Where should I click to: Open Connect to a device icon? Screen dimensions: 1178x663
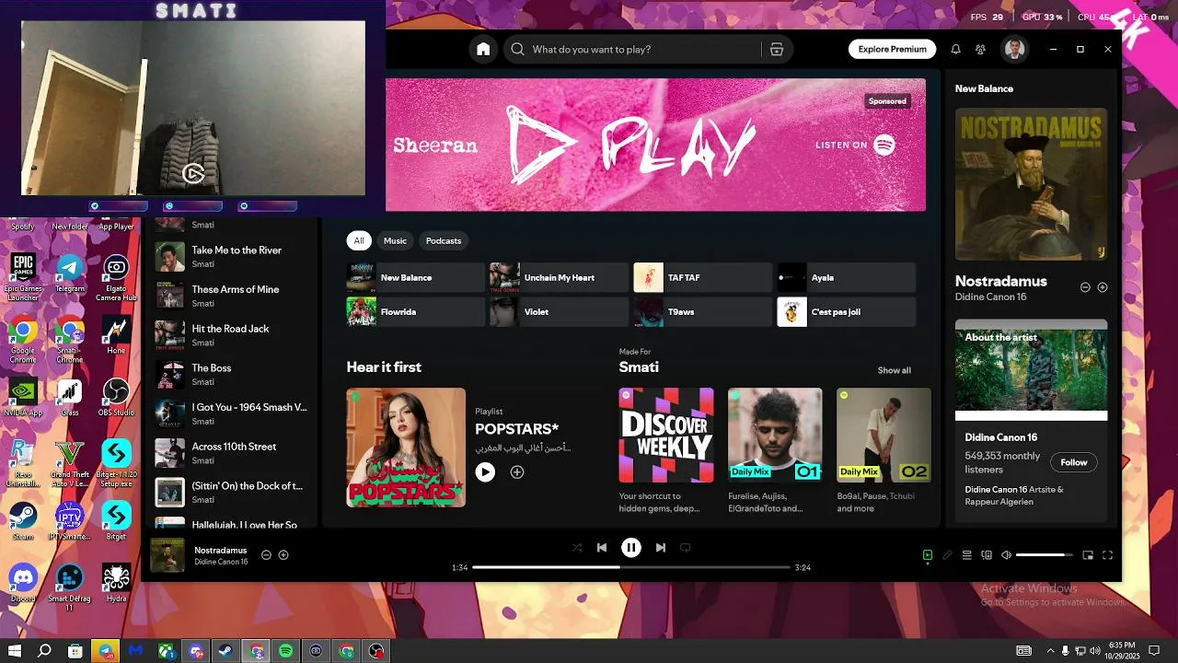[x=987, y=555]
